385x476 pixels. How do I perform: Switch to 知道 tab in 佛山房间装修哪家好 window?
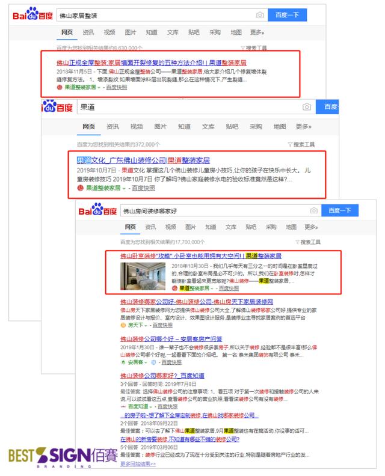click(211, 227)
